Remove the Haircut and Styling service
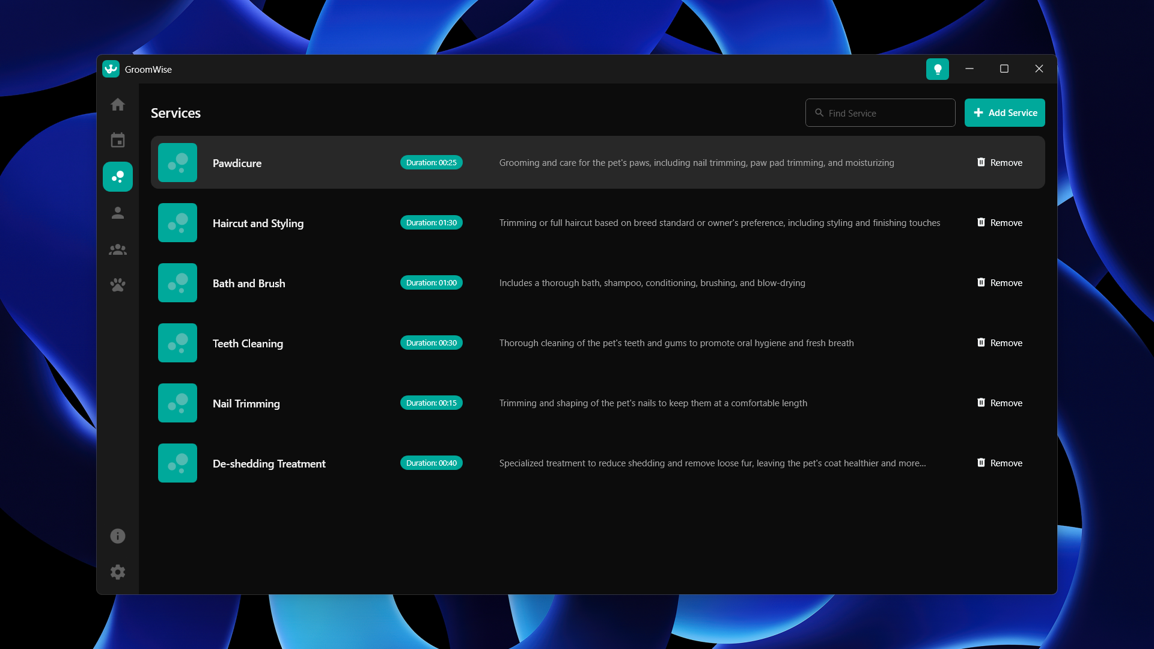The width and height of the screenshot is (1154, 649). click(x=1000, y=223)
